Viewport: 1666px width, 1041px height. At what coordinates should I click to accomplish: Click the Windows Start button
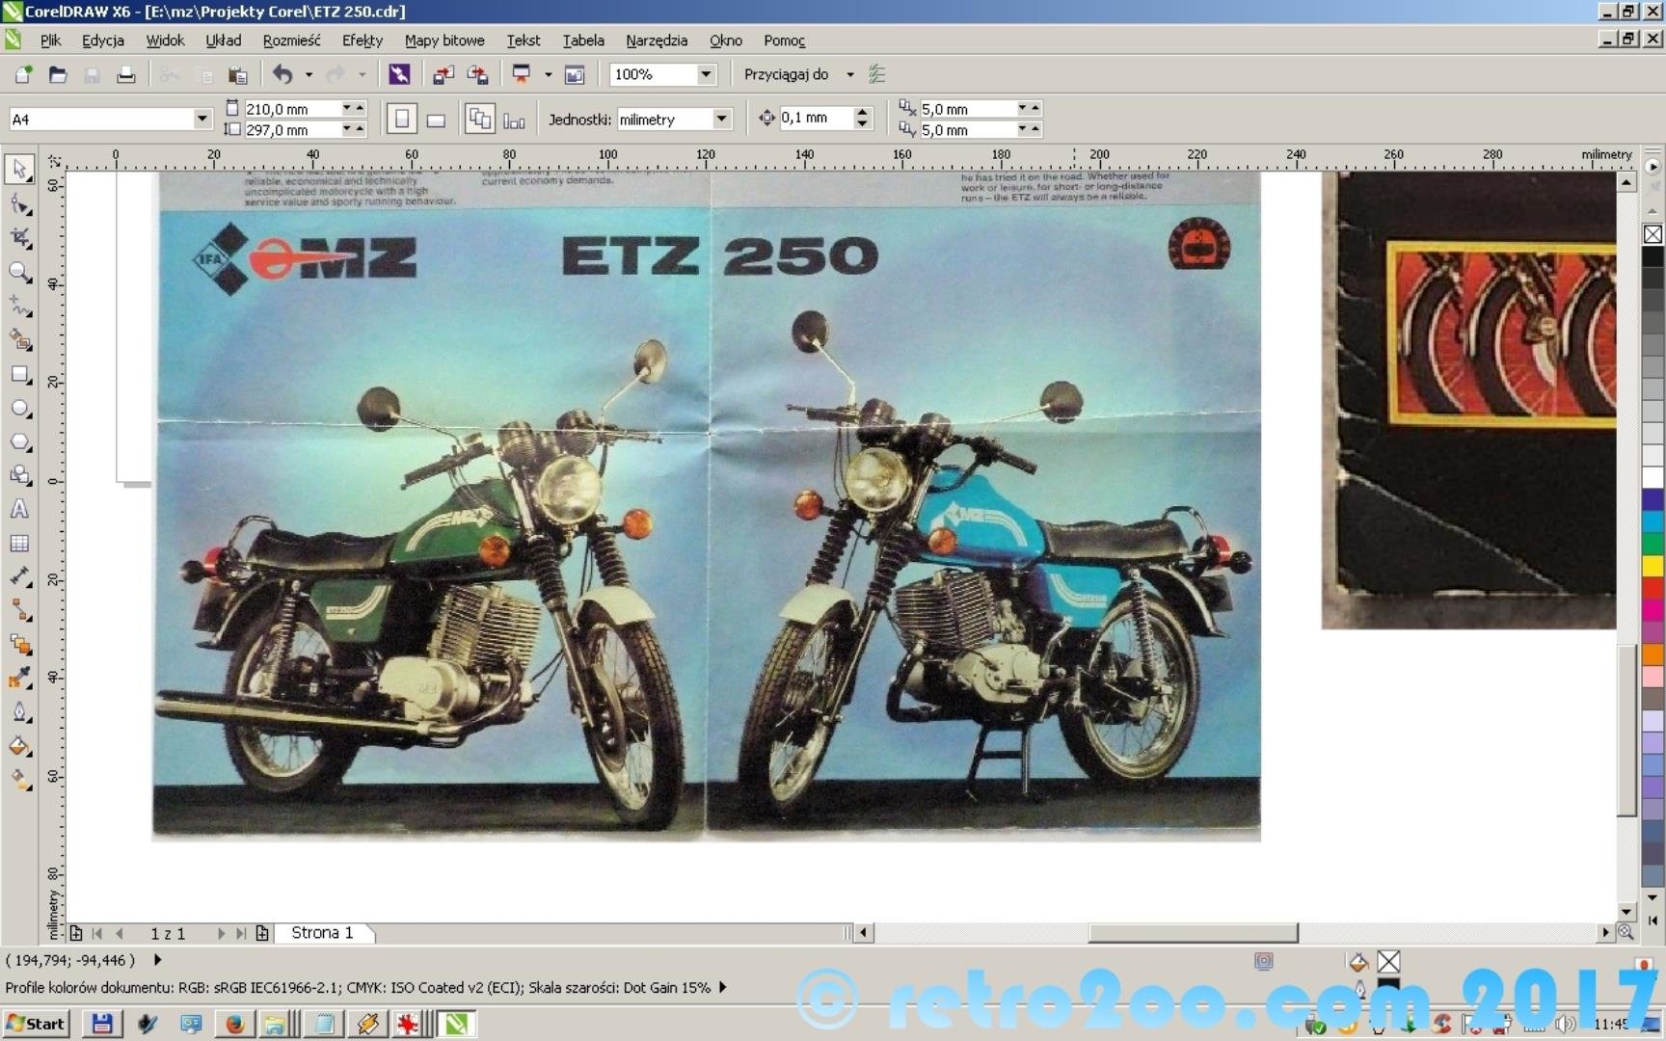(36, 1024)
